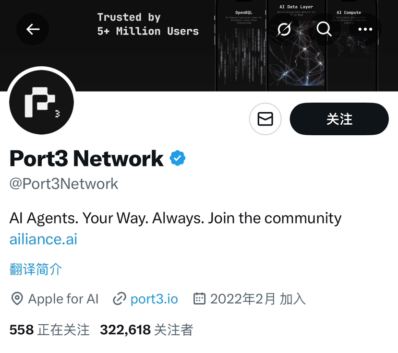Open search with magnifier icon
Image resolution: width=398 pixels, height=353 pixels.
point(324,29)
